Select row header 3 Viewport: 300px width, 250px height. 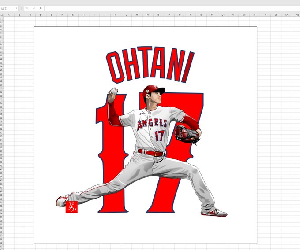(1, 26)
